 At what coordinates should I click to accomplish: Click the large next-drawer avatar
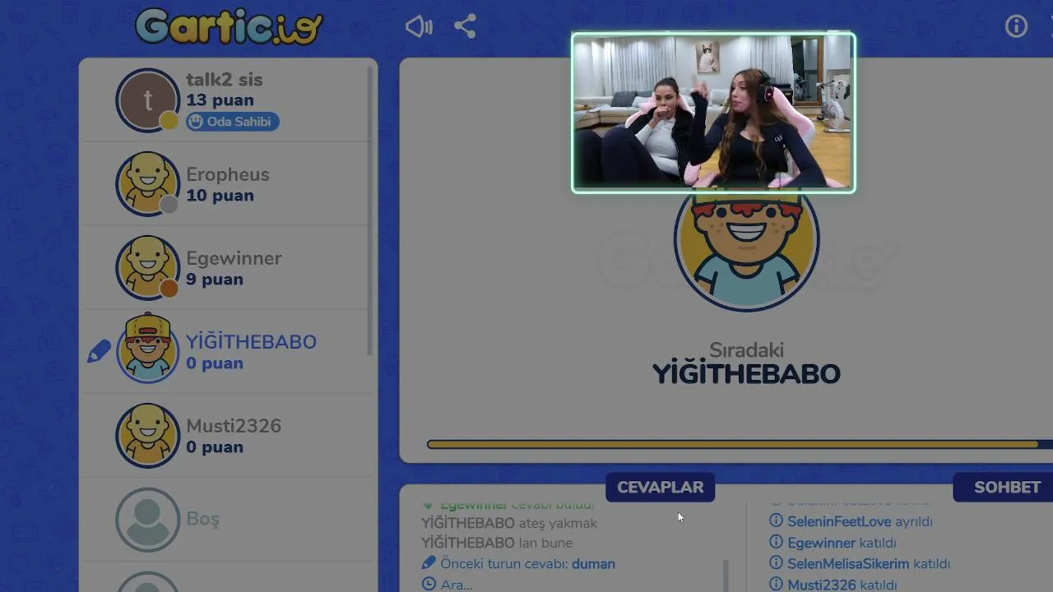coord(746,251)
